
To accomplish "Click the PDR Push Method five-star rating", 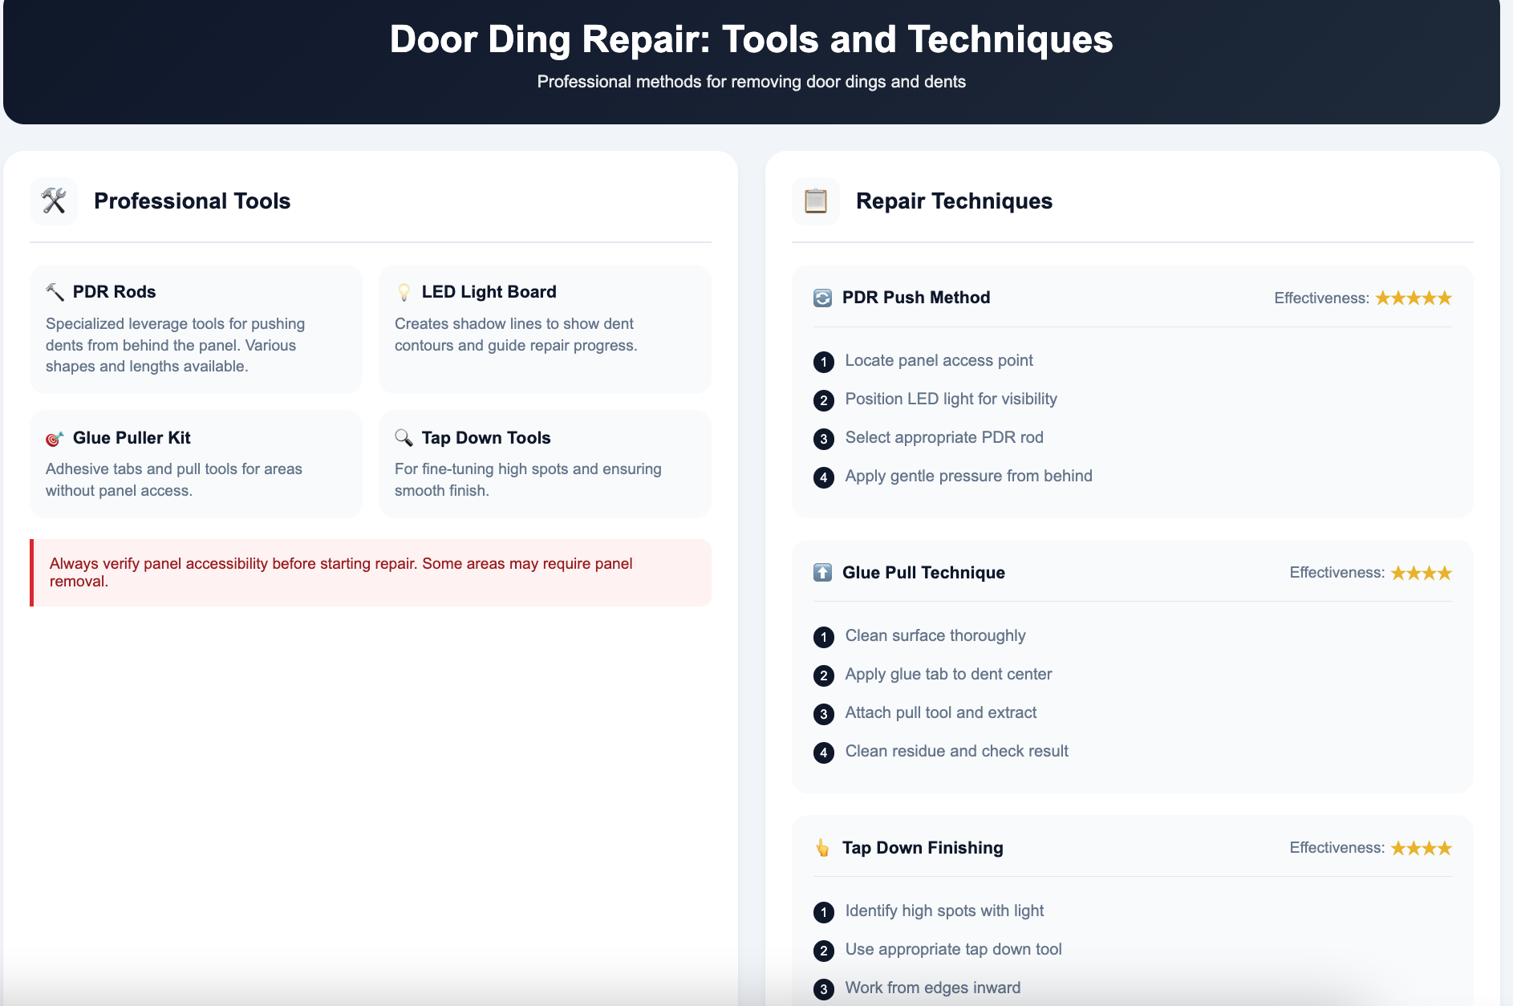I will click(1414, 298).
